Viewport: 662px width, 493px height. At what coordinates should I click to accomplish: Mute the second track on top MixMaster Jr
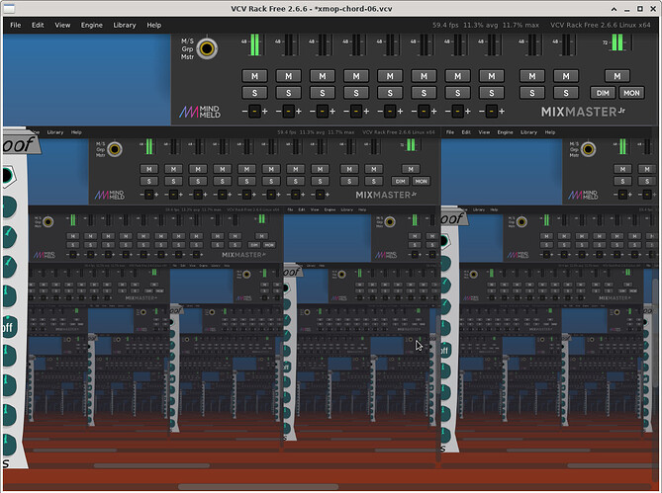click(288, 76)
